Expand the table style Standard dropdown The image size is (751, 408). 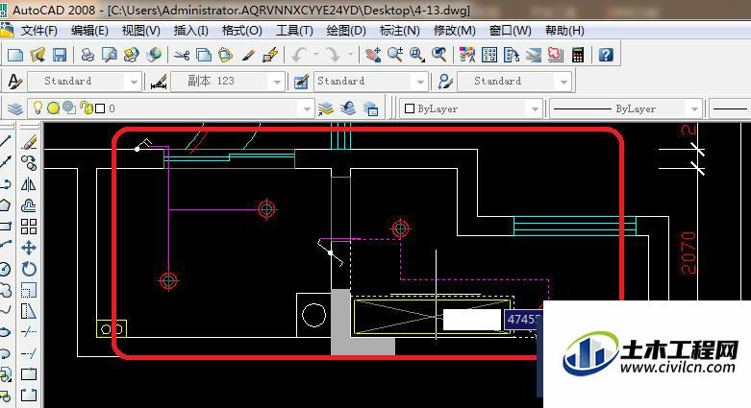pos(420,82)
